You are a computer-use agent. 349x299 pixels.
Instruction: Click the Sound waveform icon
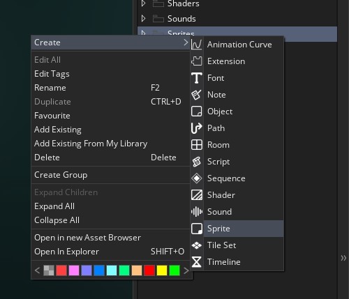point(197,212)
